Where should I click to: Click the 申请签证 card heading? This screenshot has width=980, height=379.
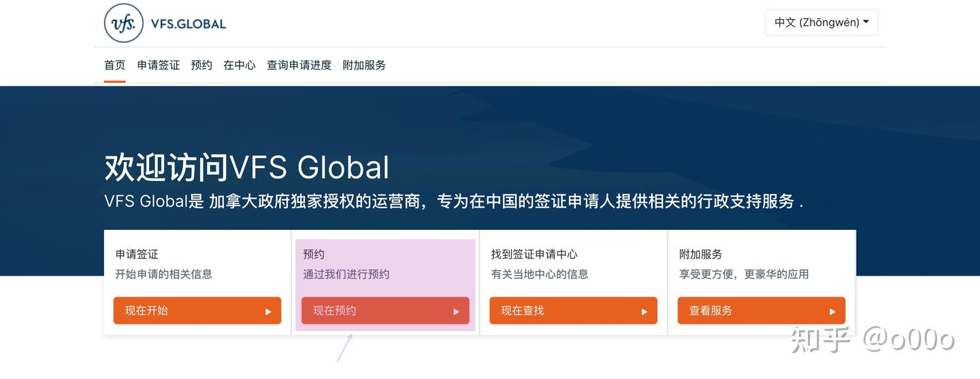tap(137, 254)
